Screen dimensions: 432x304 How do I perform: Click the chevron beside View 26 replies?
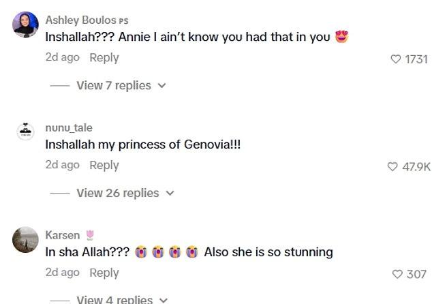point(170,194)
